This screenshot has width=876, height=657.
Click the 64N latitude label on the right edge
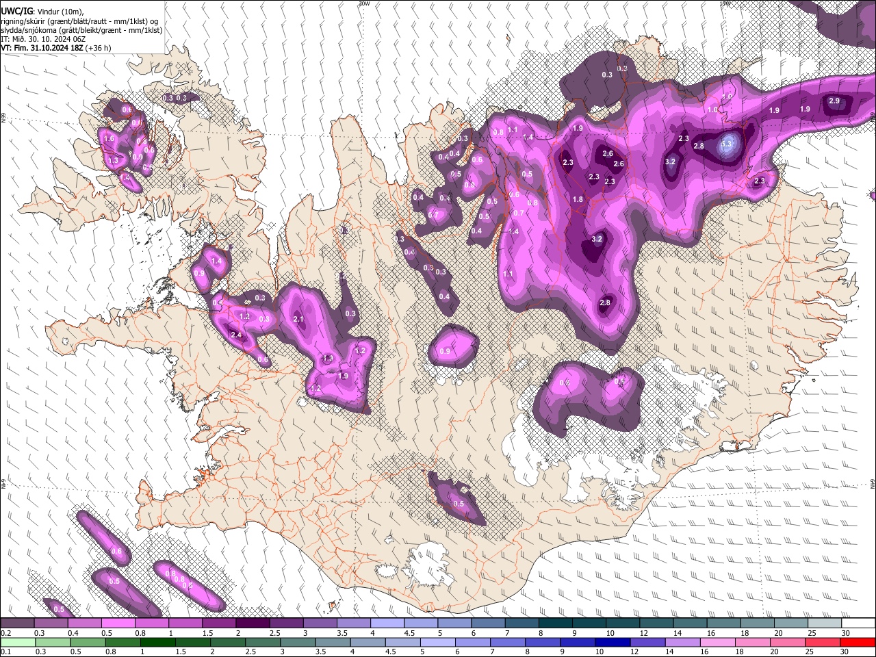pyautogui.click(x=873, y=483)
